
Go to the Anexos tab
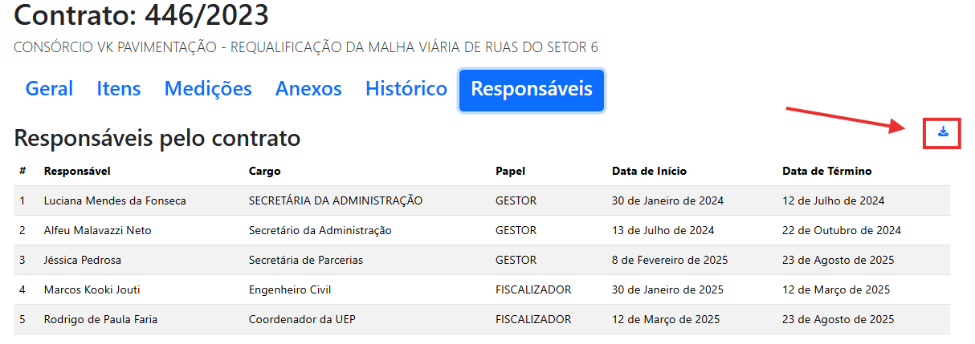[x=308, y=89]
